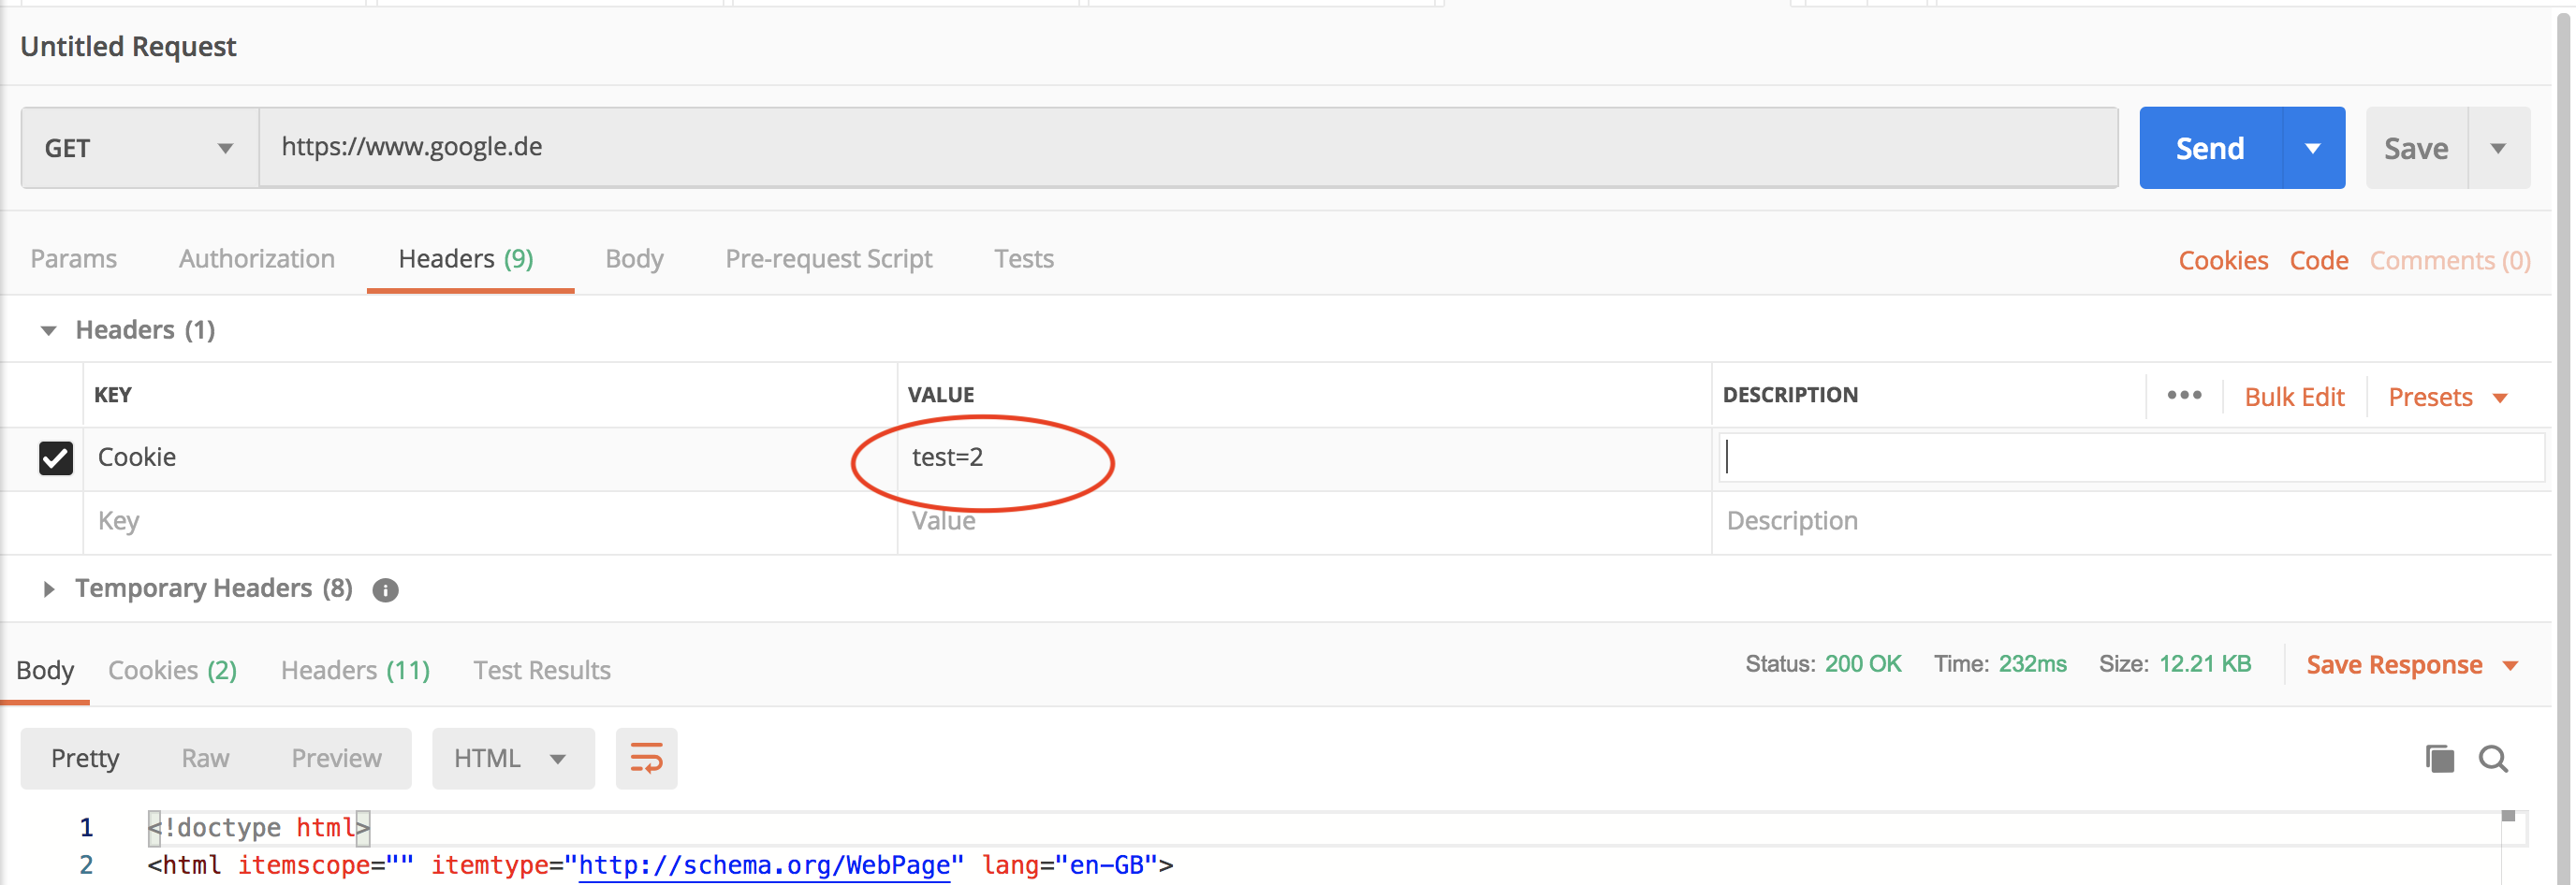Image resolution: width=2576 pixels, height=885 pixels.
Task: Open search in the response body
Action: (2494, 759)
